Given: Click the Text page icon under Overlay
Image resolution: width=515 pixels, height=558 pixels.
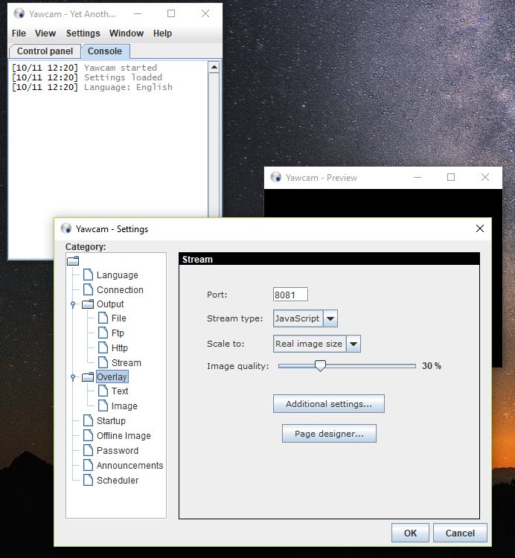Looking at the screenshot, I should coord(103,391).
